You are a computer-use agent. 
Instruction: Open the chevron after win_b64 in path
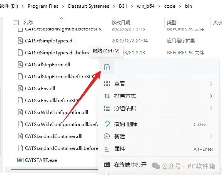pyautogui.click(x=159, y=7)
